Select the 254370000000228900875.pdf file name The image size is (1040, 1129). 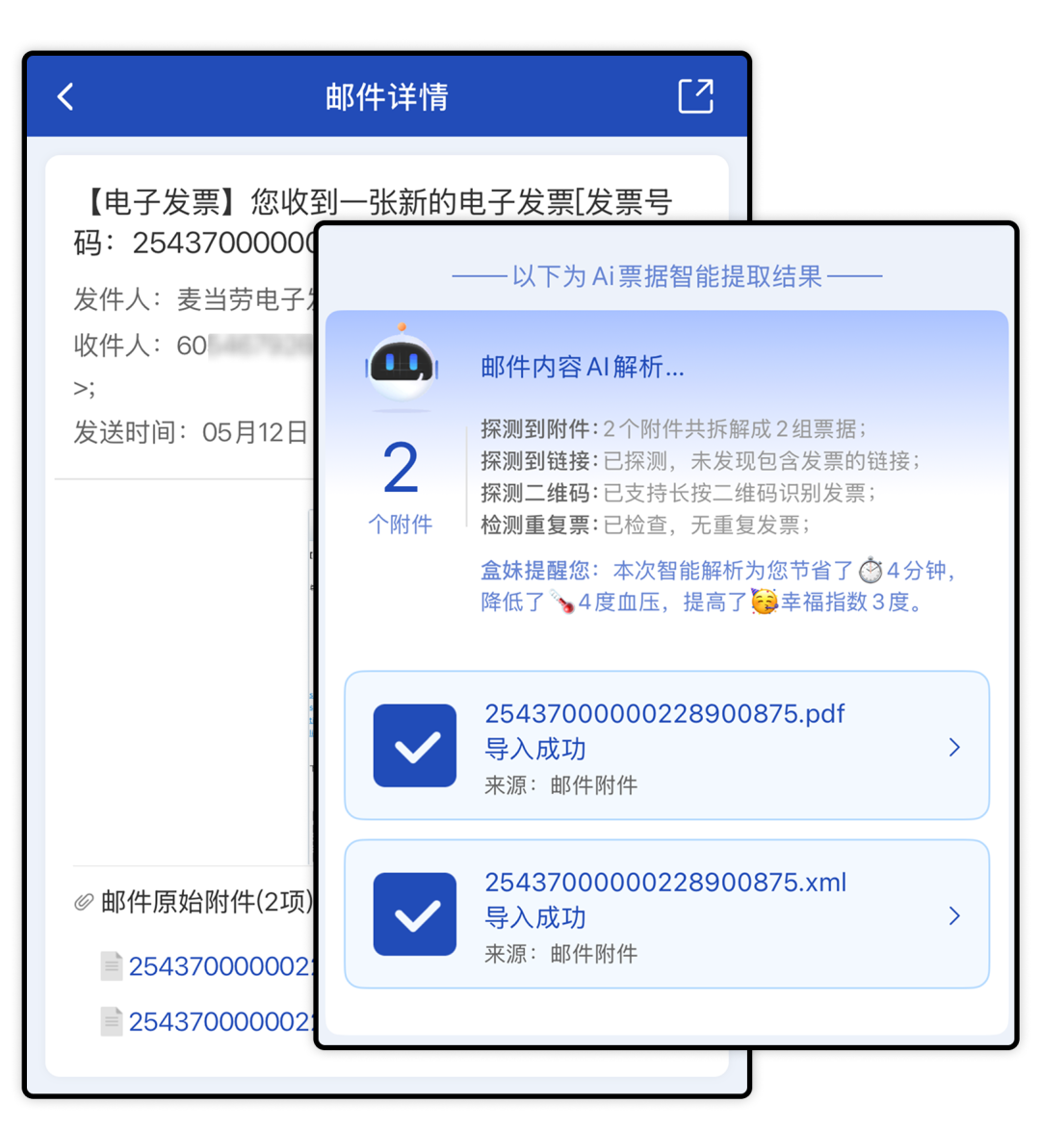pyautogui.click(x=664, y=713)
